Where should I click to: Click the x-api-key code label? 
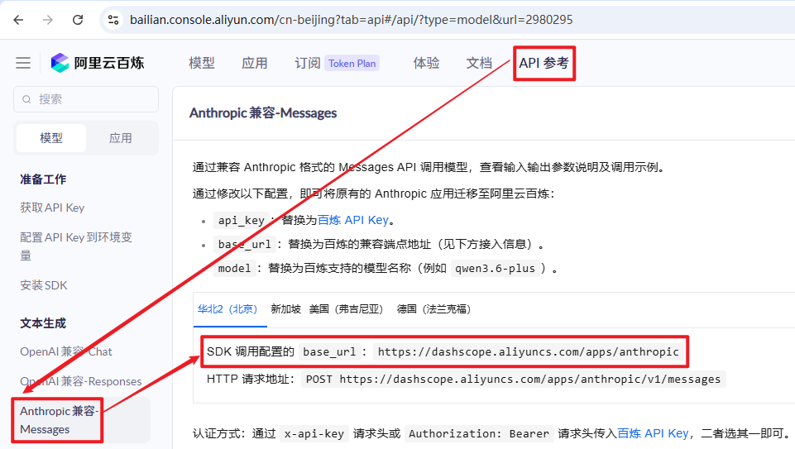tap(314, 434)
